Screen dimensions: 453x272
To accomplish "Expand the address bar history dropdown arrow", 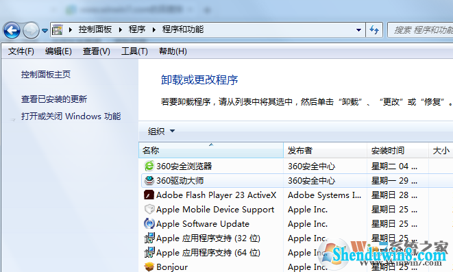I will point(358,30).
